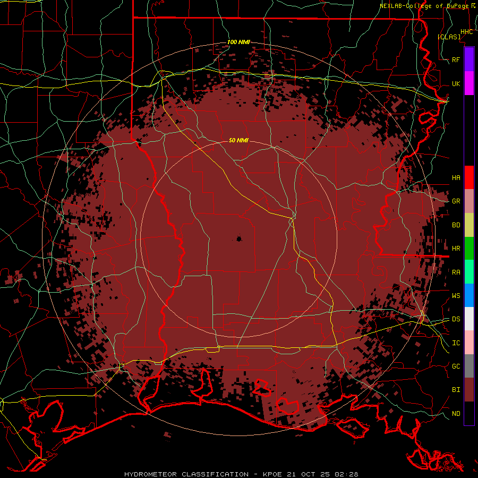Image resolution: width=478 pixels, height=478 pixels.
Task: Click the 'IC' legend label
Action: coord(456,343)
